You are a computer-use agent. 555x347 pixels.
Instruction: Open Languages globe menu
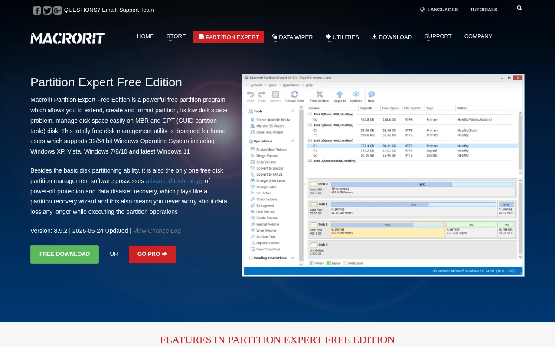point(439,10)
